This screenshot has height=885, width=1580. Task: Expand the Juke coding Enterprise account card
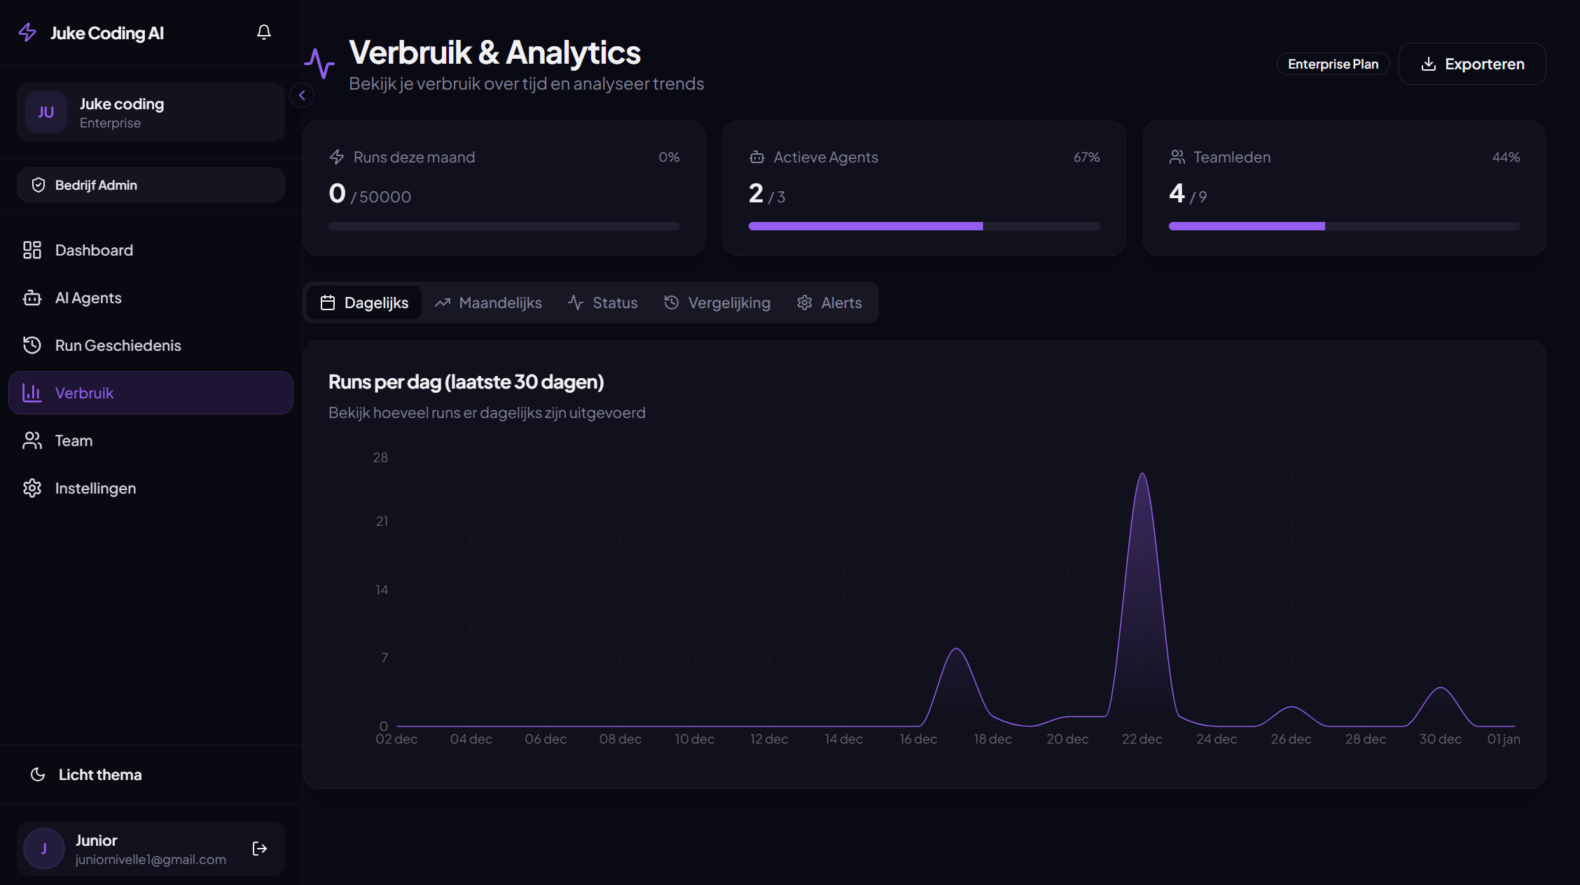150,112
